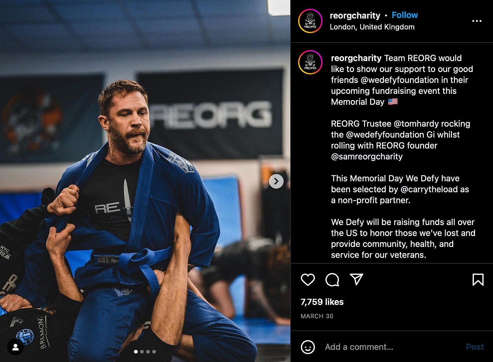Open reorgcharity username in header
Image resolution: width=493 pixels, height=362 pixels.
pos(355,15)
